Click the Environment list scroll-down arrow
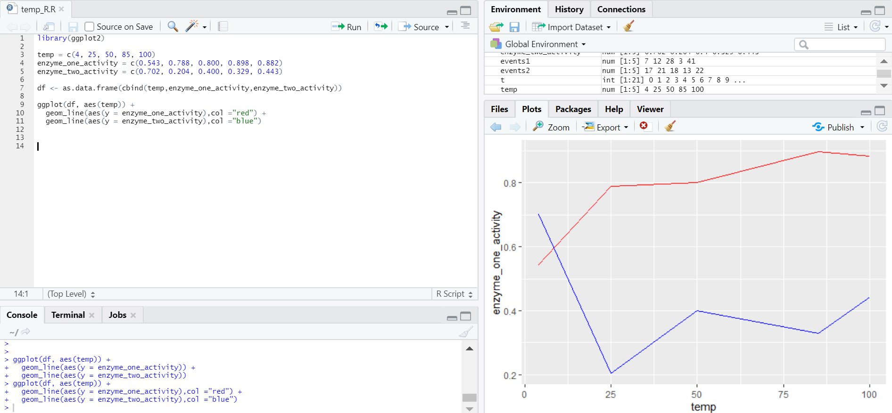The image size is (892, 413). [x=884, y=86]
